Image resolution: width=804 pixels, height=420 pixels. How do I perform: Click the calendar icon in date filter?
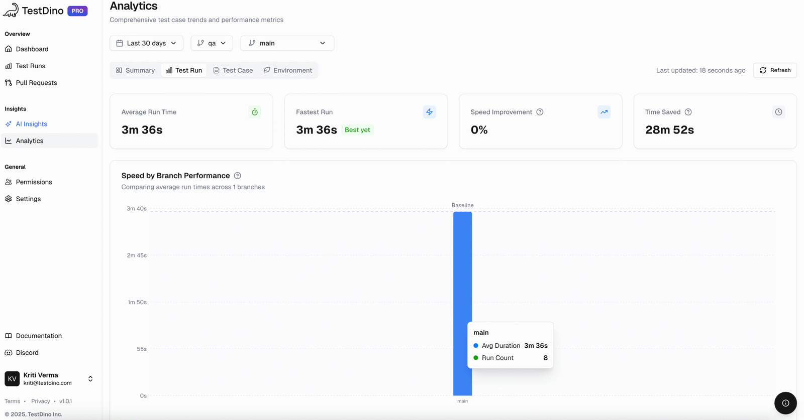[120, 43]
